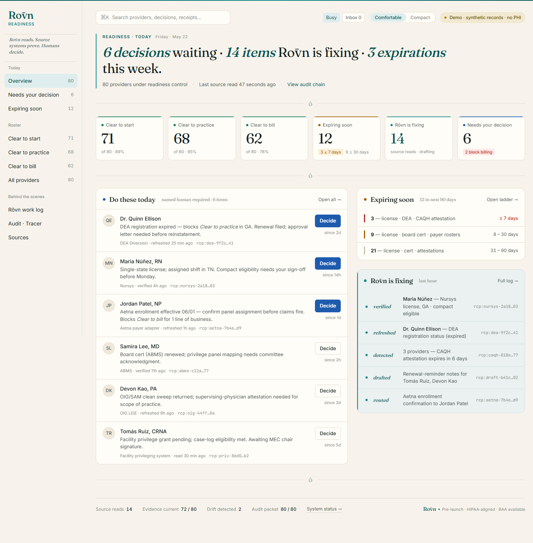Screen dimensions: 533x543
Task: Toggle the Busy status pill
Action: point(331,18)
